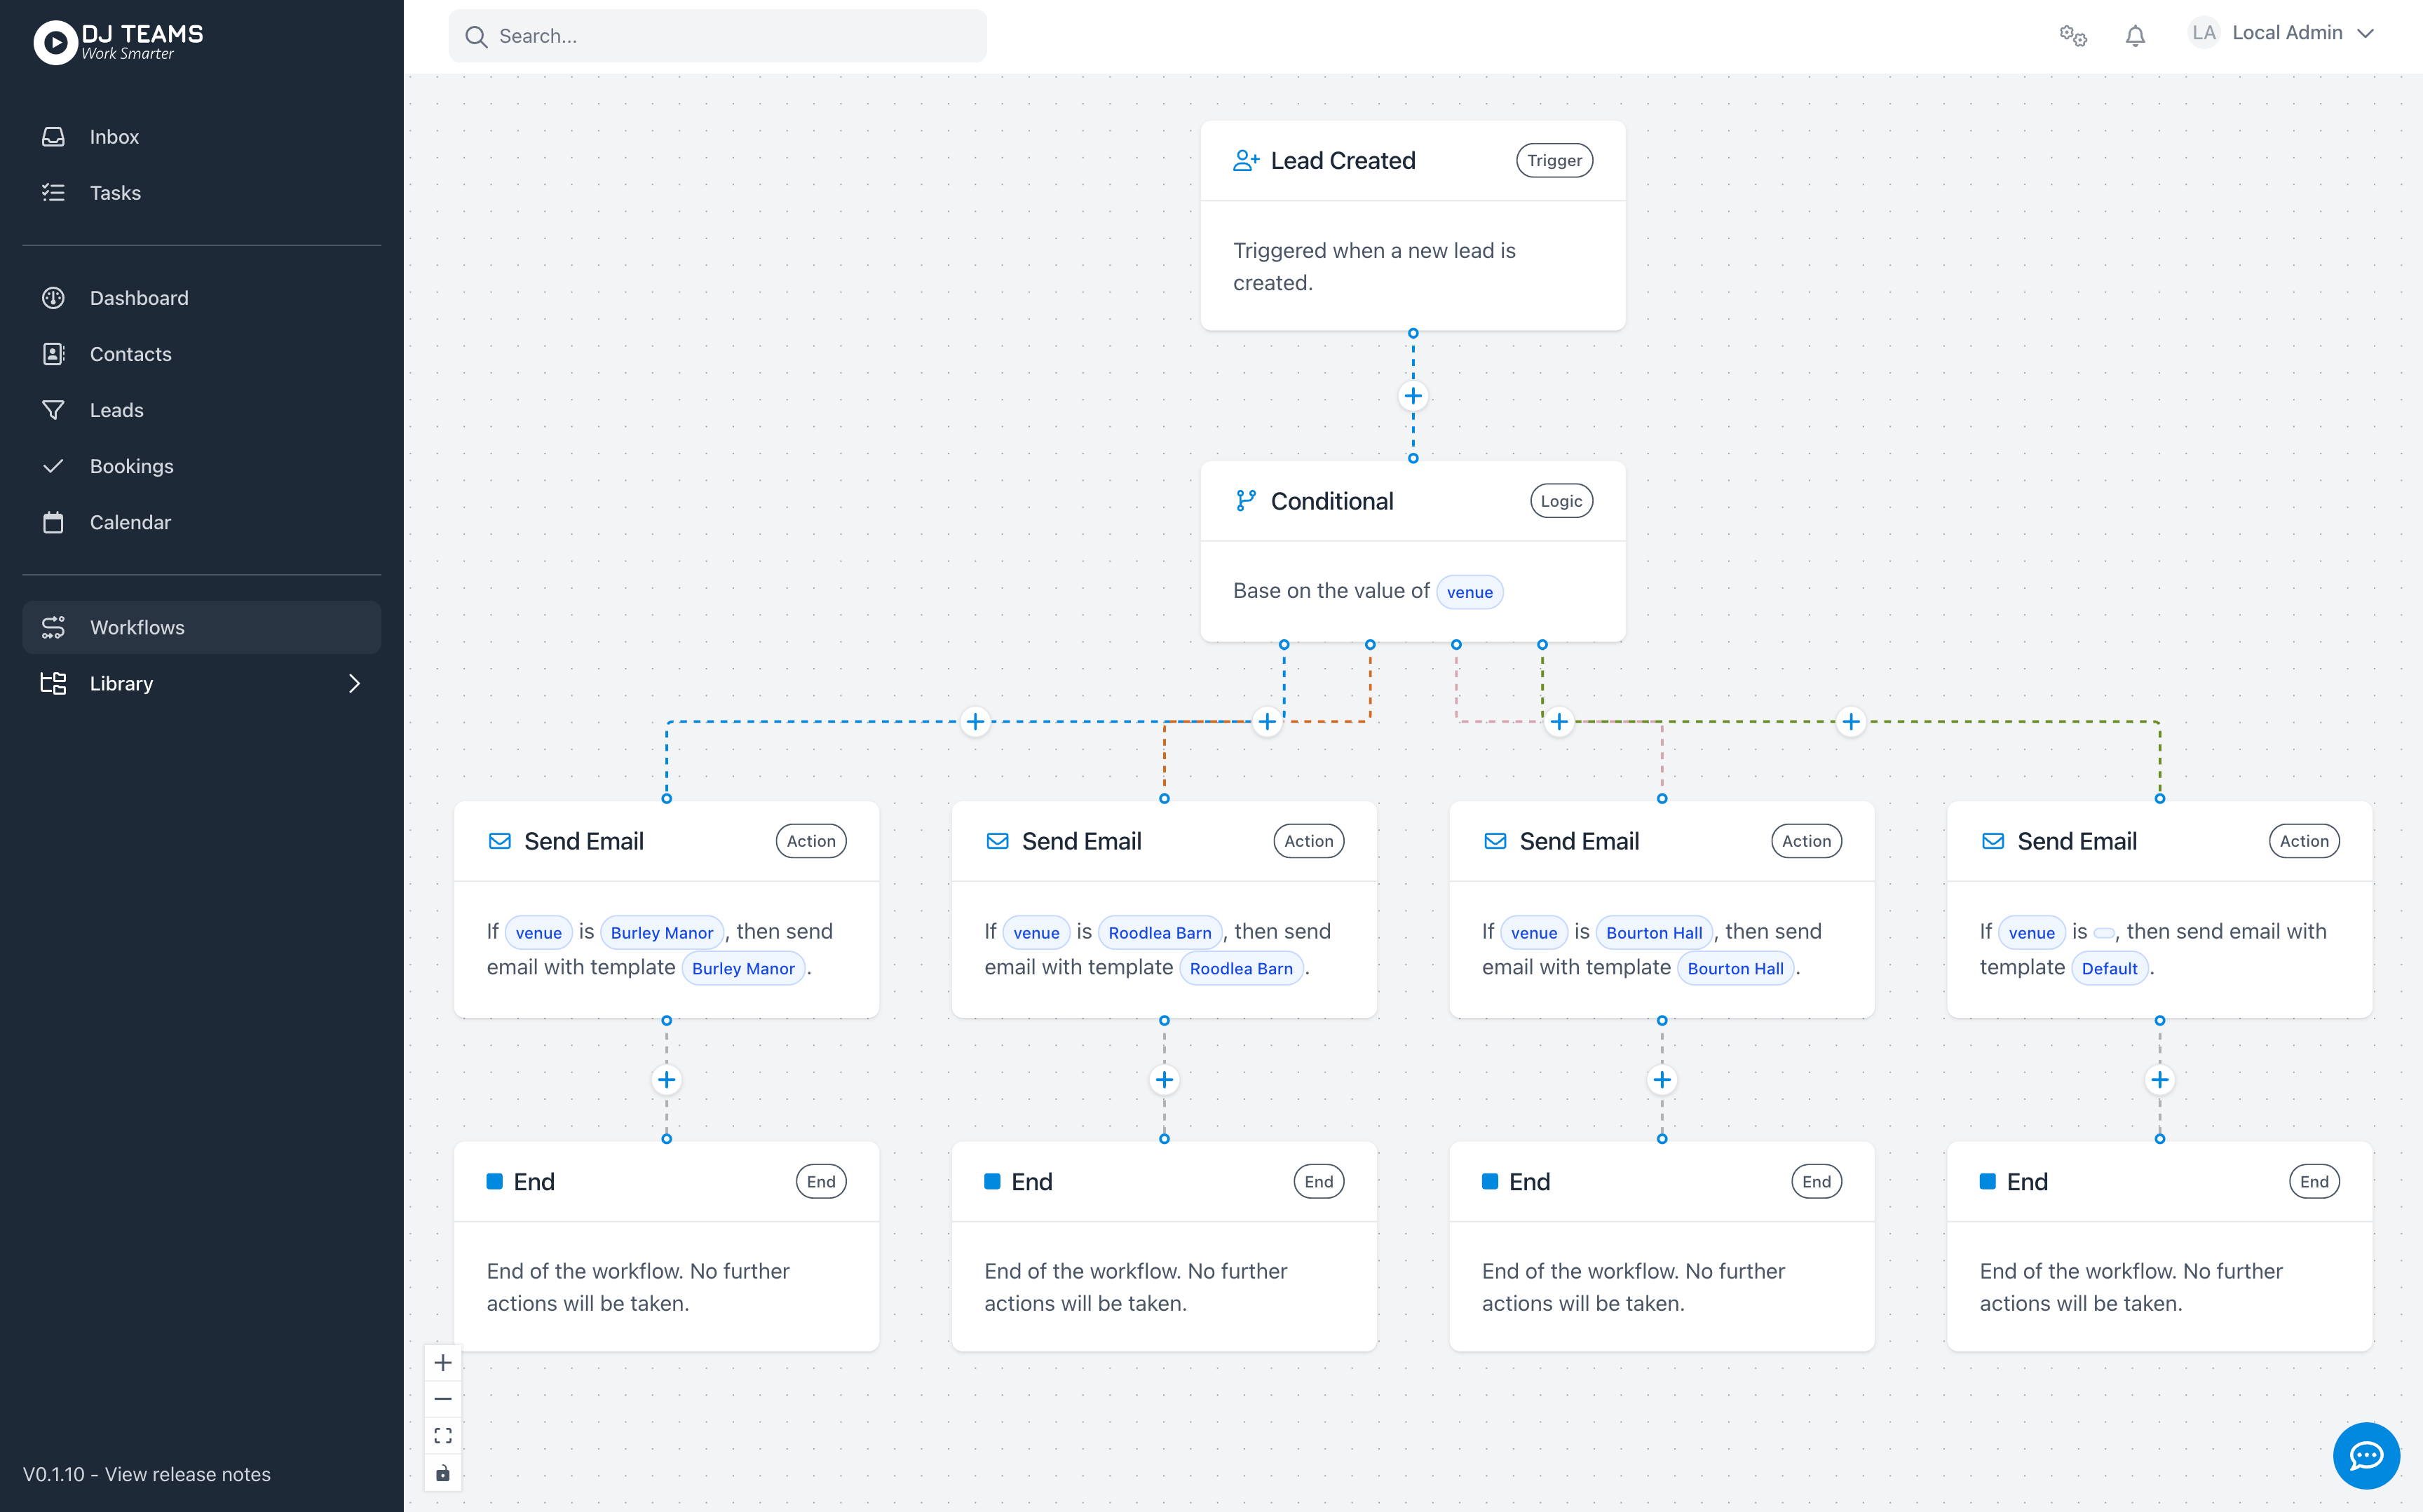The height and width of the screenshot is (1512, 2423).
Task: Click the settings gears icon in the header
Action: point(2072,35)
